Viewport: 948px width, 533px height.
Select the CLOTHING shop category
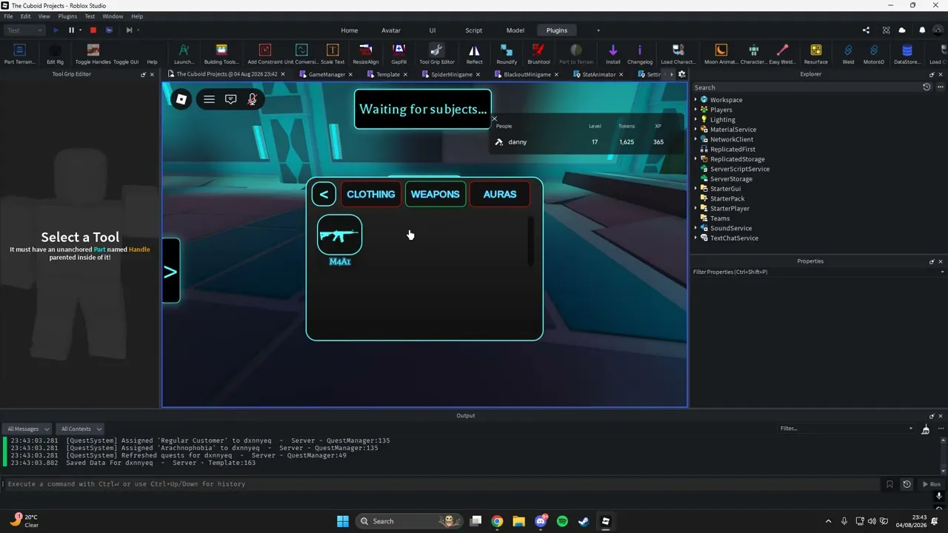(370, 194)
